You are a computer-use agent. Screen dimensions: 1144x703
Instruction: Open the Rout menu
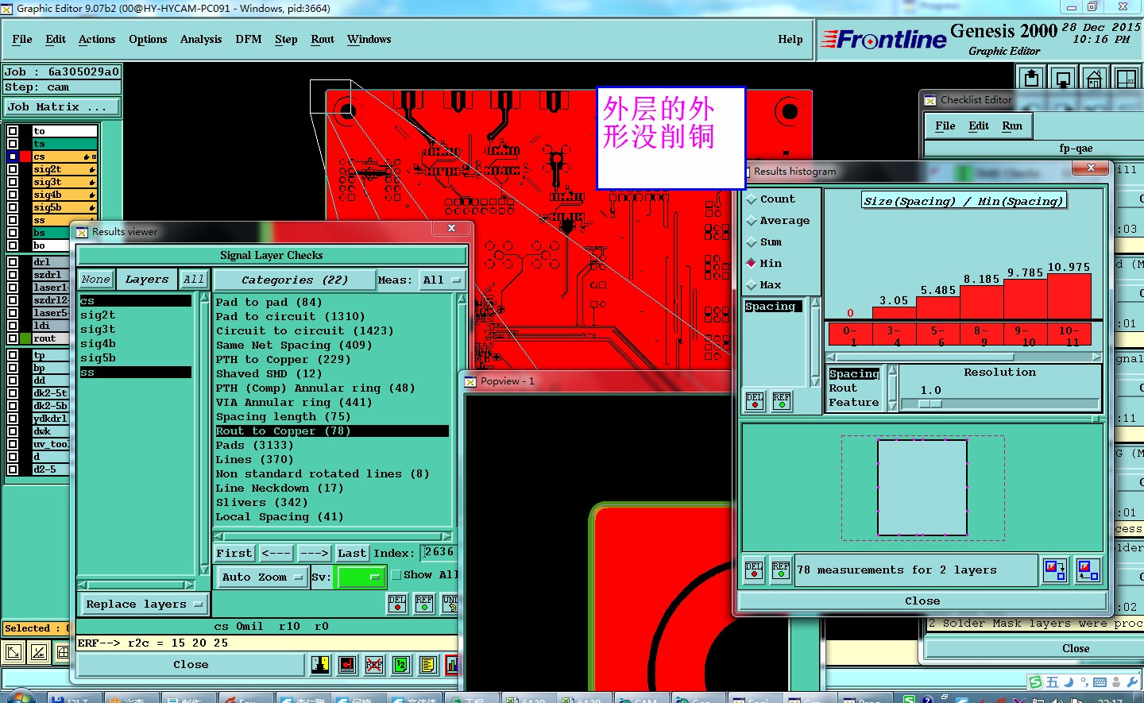coord(323,39)
